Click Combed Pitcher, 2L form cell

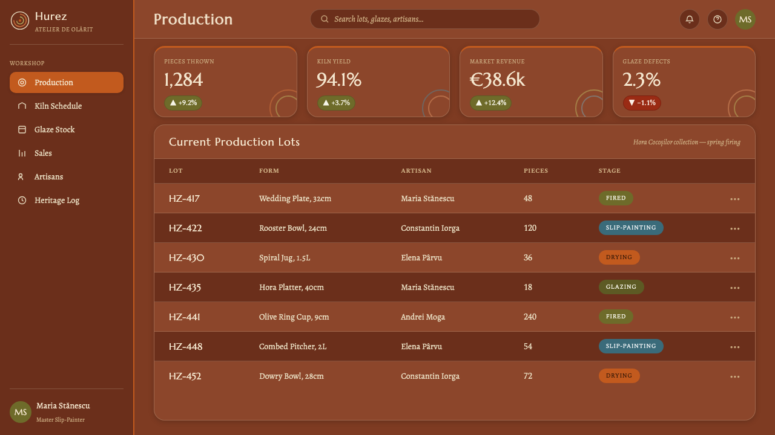tap(292, 347)
